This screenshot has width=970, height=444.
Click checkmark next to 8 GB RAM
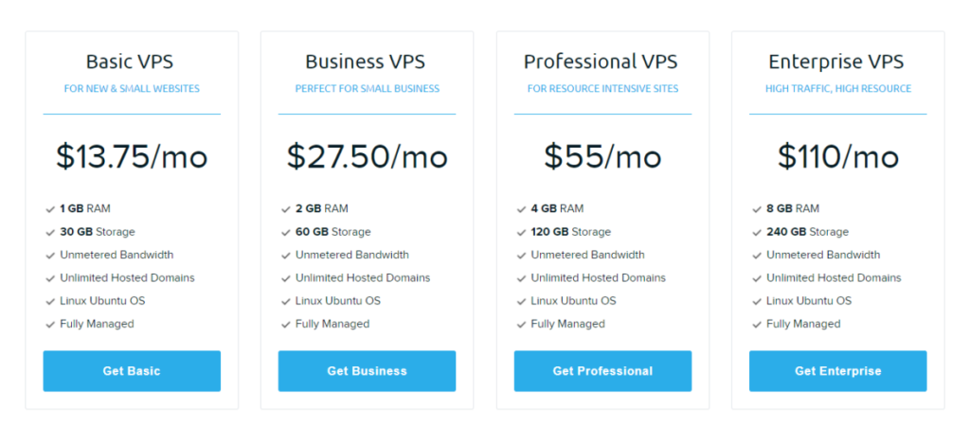click(757, 209)
